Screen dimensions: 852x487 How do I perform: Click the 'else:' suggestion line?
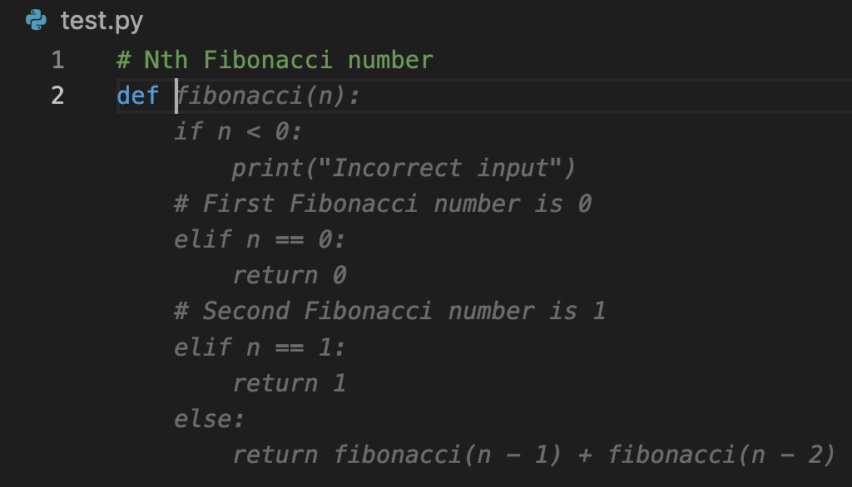click(209, 419)
